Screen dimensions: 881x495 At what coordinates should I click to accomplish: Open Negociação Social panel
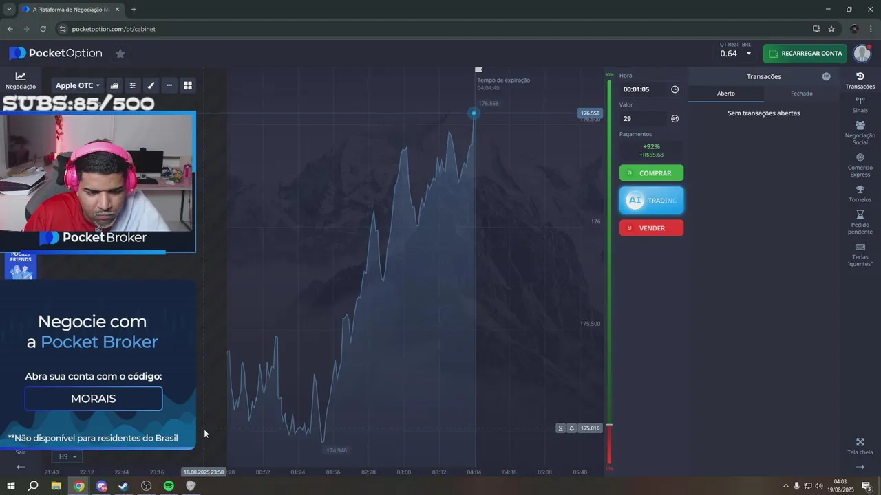pyautogui.click(x=860, y=133)
